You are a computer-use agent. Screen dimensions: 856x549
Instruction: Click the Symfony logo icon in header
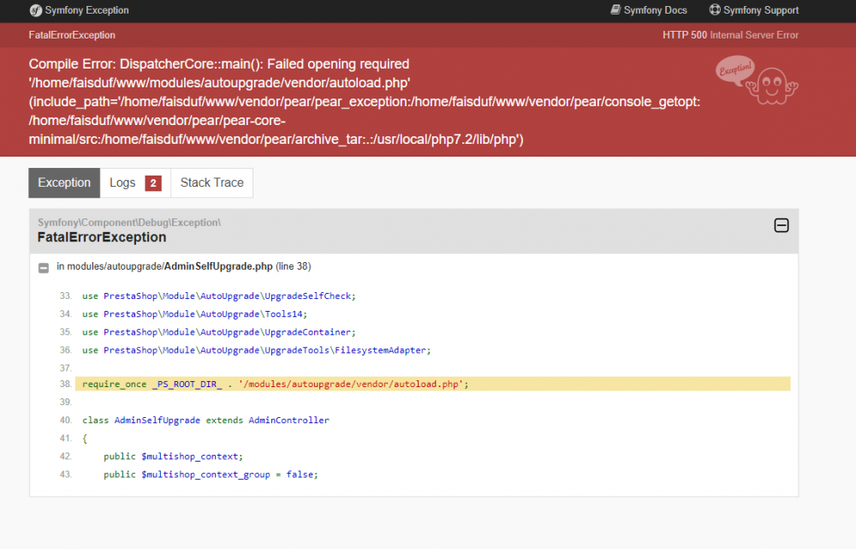point(35,10)
